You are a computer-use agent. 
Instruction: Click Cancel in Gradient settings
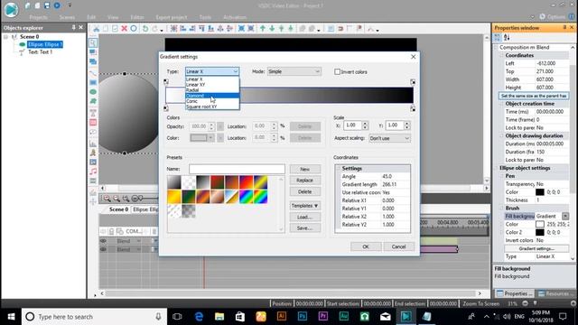(399, 246)
